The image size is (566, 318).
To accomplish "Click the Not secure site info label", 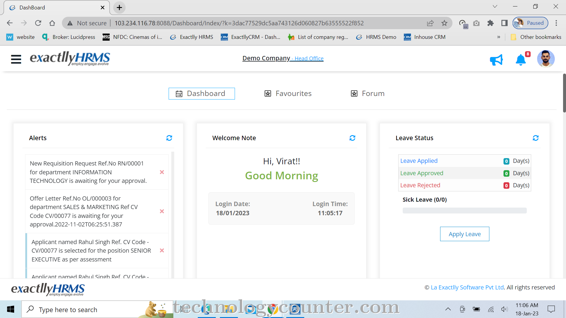I will pos(87,23).
